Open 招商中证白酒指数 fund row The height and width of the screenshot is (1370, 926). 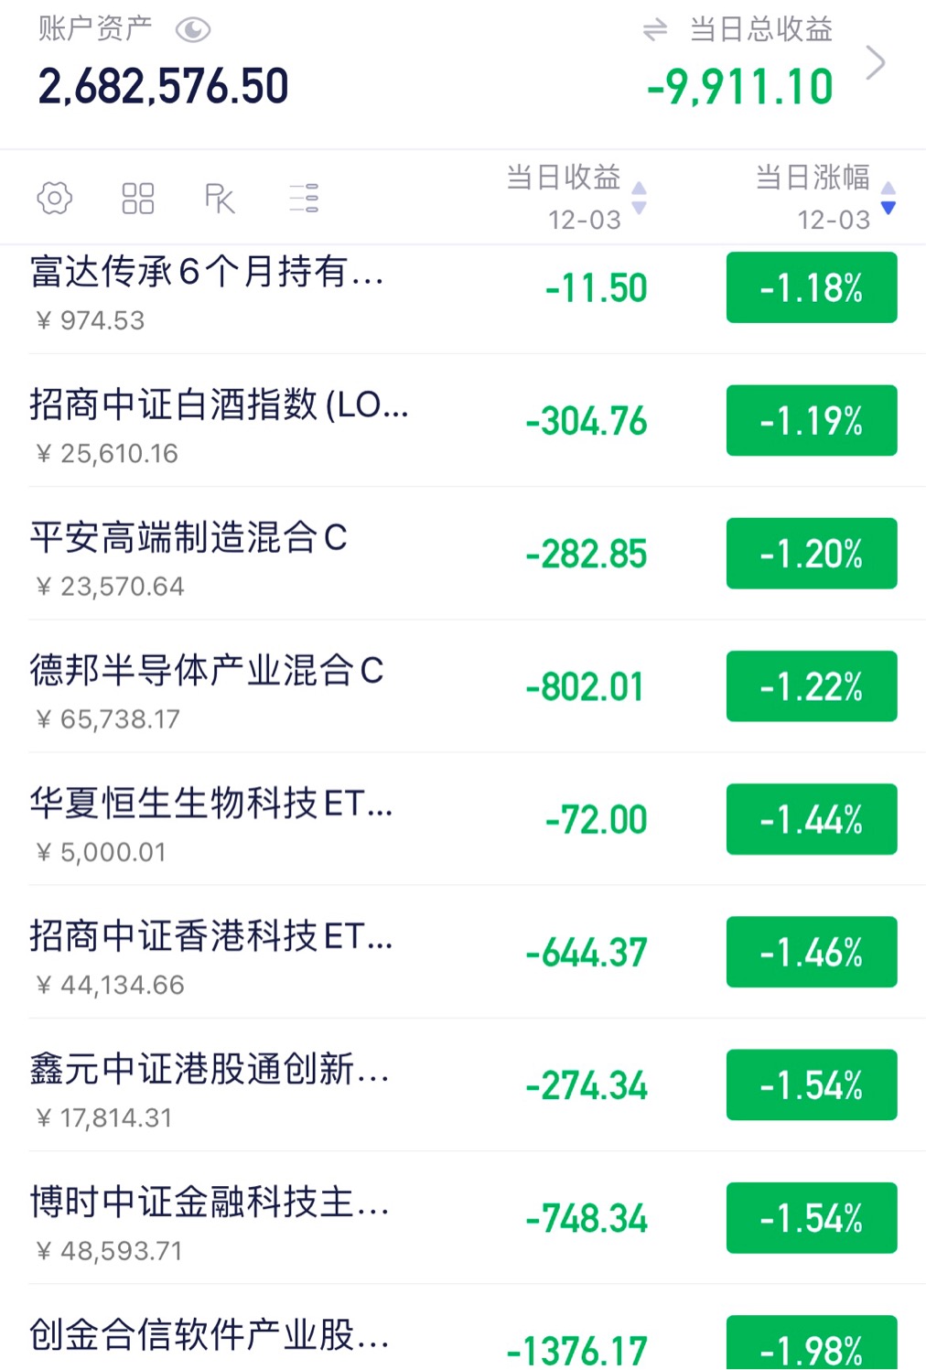coord(220,421)
